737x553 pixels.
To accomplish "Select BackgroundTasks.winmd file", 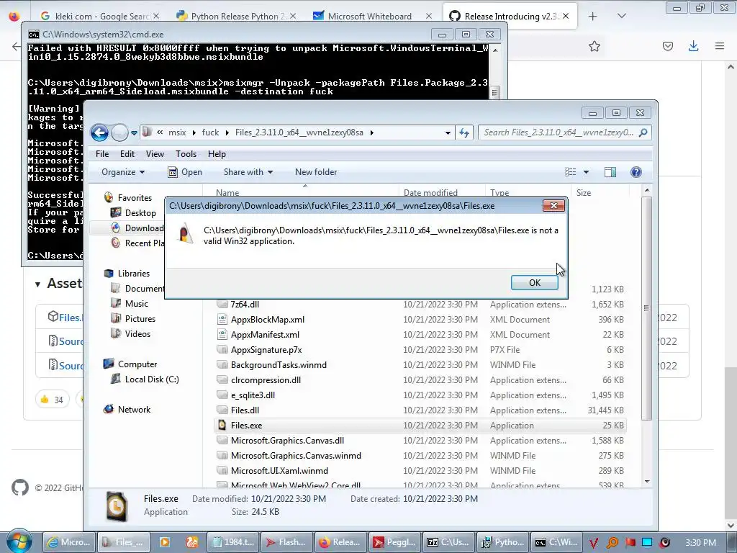I will coord(279,365).
